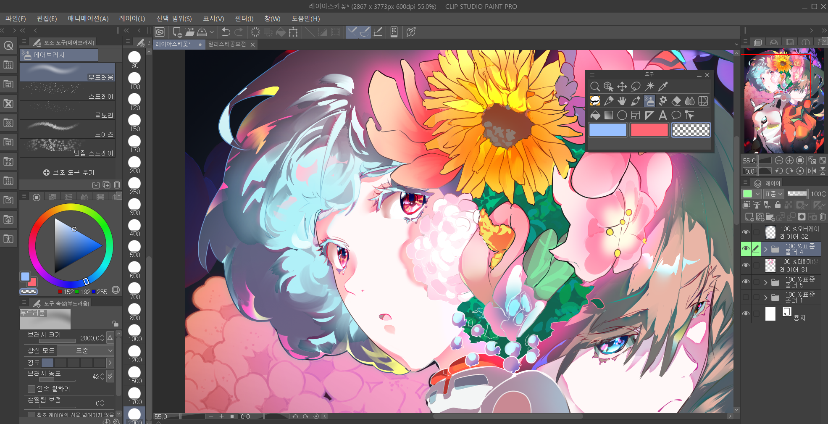This screenshot has height=424, width=828.
Task: Show hidden 폴더 1 layer folder
Action: (x=746, y=298)
